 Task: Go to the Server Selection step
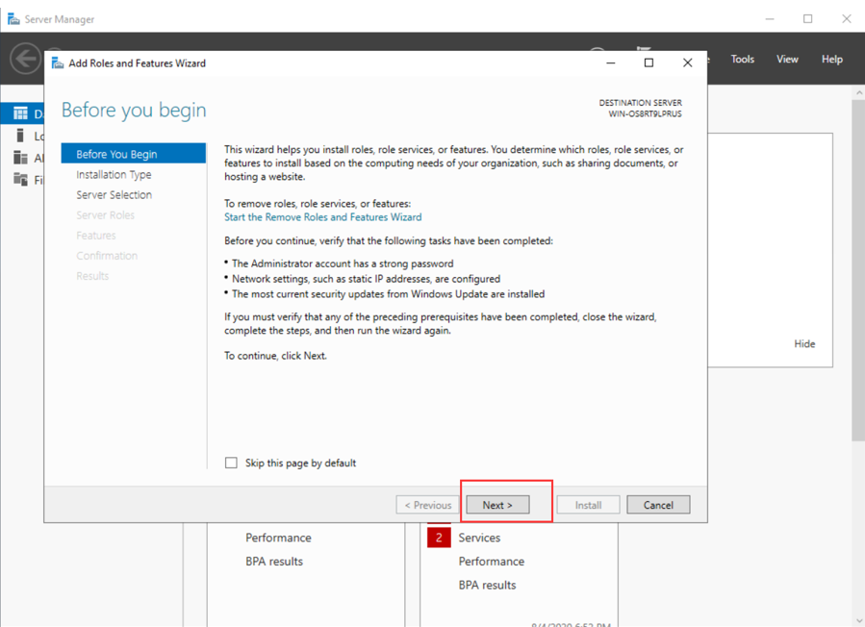pyautogui.click(x=114, y=194)
